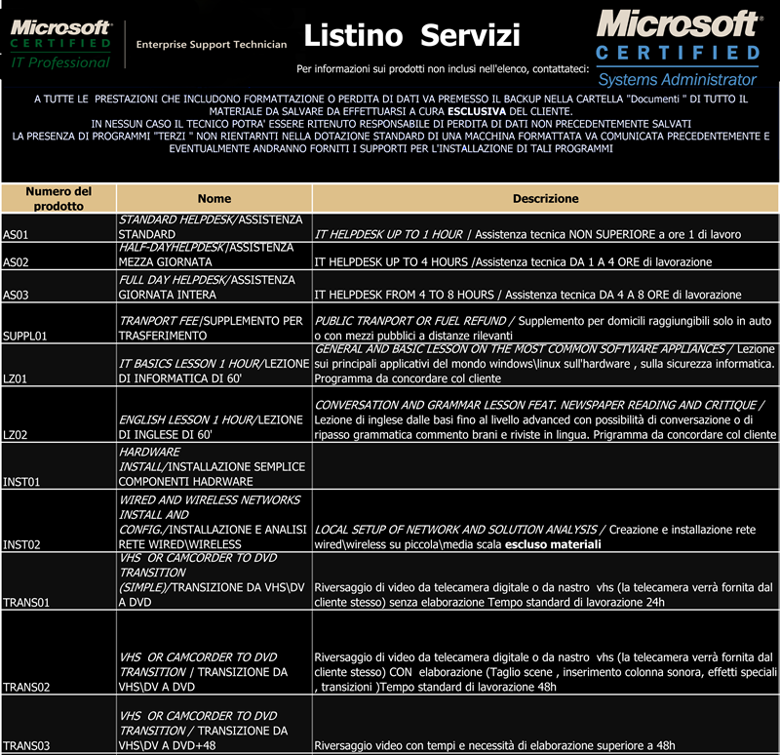Click the Microsoft Certified IT Professional logo
Image resolution: width=780 pixels, height=755 pixels.
[x=60, y=44]
